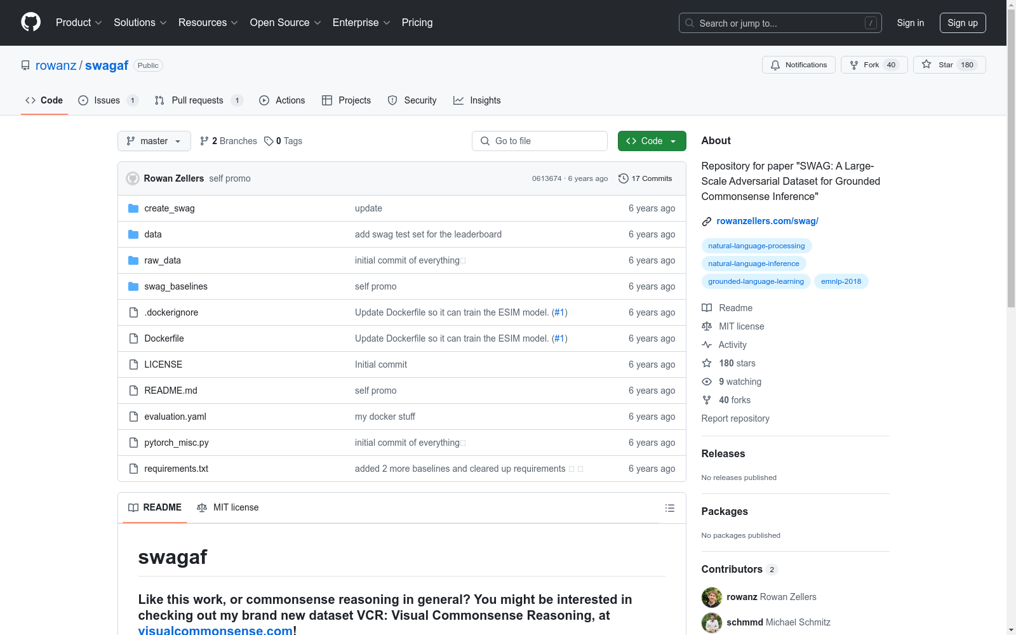Click the natural-language-processing topic tag
The image size is (1016, 635).
756,246
